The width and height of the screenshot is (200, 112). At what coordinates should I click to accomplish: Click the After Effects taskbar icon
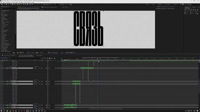27,111
